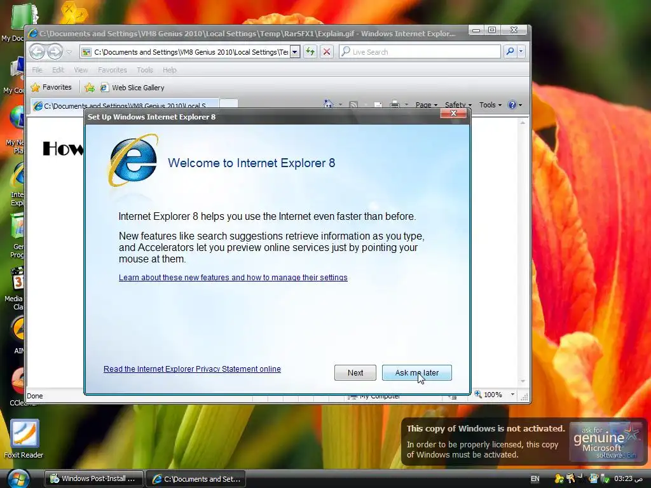Screen dimensions: 651x488
Task: Open the Web Slice Gallery link
Action: (x=132, y=88)
